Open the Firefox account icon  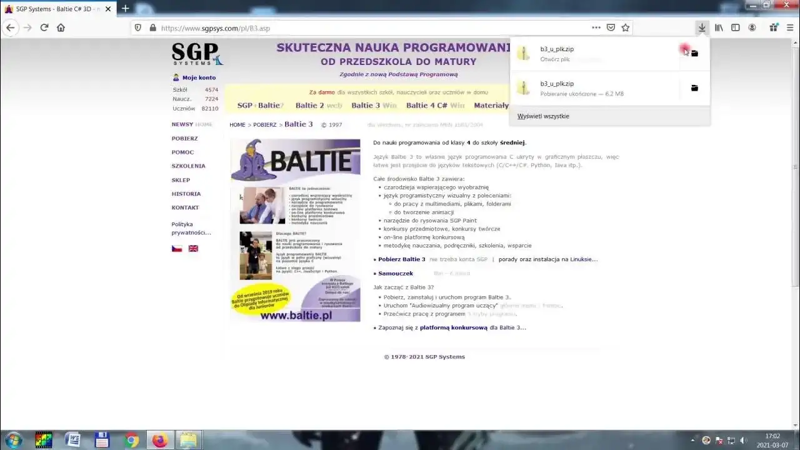click(x=752, y=27)
